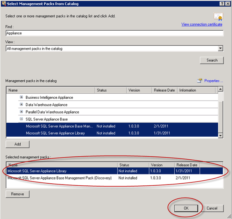Sort catalog list by Release Date column
Viewport: 232px width, 219px height.
tap(165, 90)
